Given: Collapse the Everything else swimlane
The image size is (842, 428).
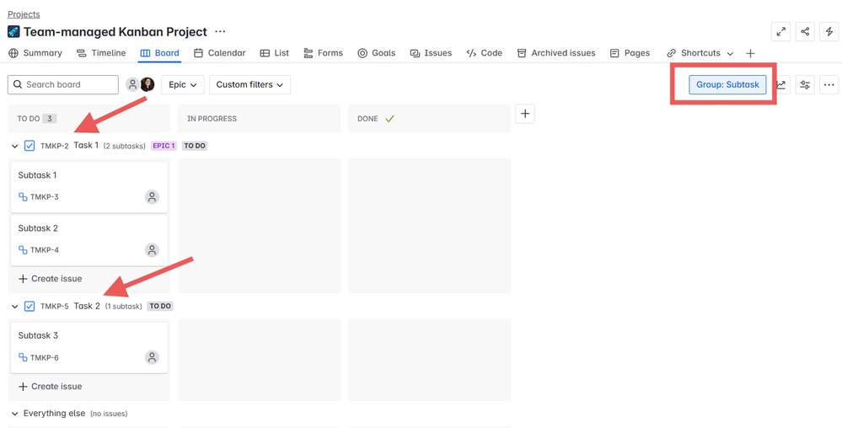Looking at the screenshot, I should tap(15, 414).
